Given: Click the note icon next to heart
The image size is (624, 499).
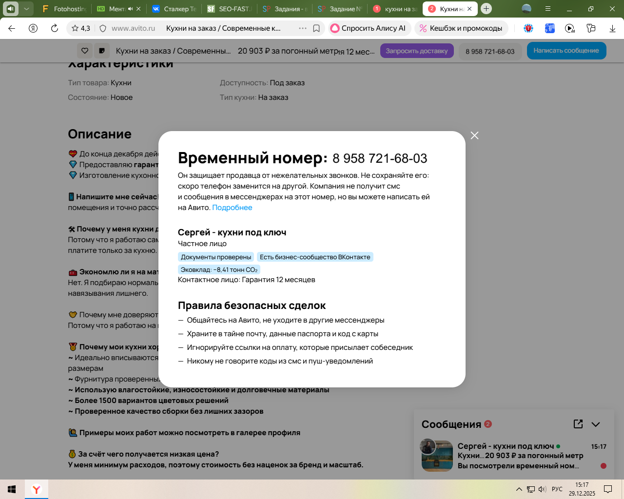Looking at the screenshot, I should (x=102, y=51).
